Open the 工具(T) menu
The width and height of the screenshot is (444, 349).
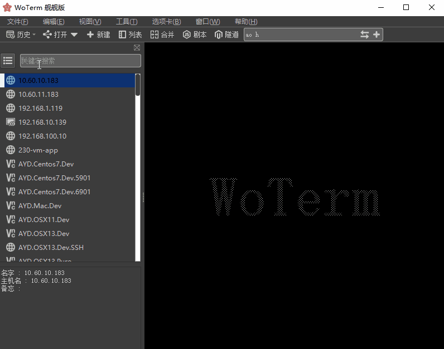click(x=126, y=22)
